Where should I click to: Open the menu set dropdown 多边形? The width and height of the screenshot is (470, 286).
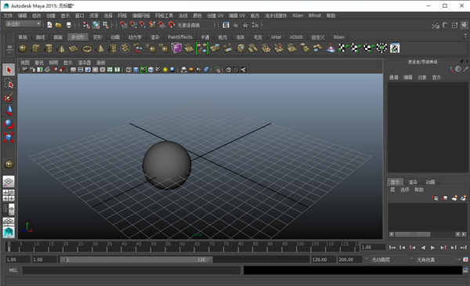[x=23, y=24]
